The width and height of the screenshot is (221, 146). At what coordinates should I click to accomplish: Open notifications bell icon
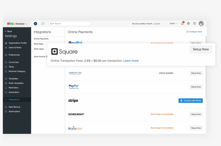182,23
